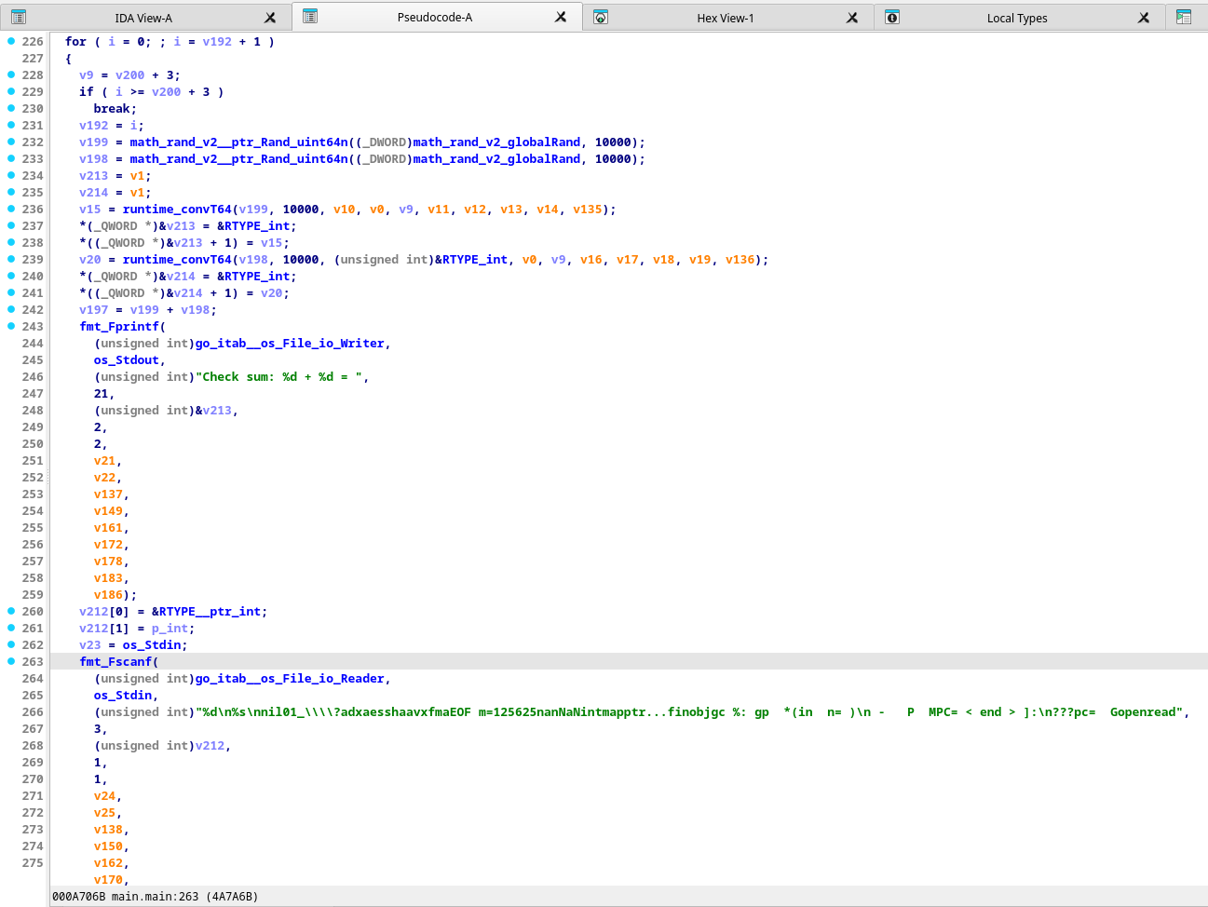
Task: Click the long format string on line 266
Action: [x=689, y=712]
